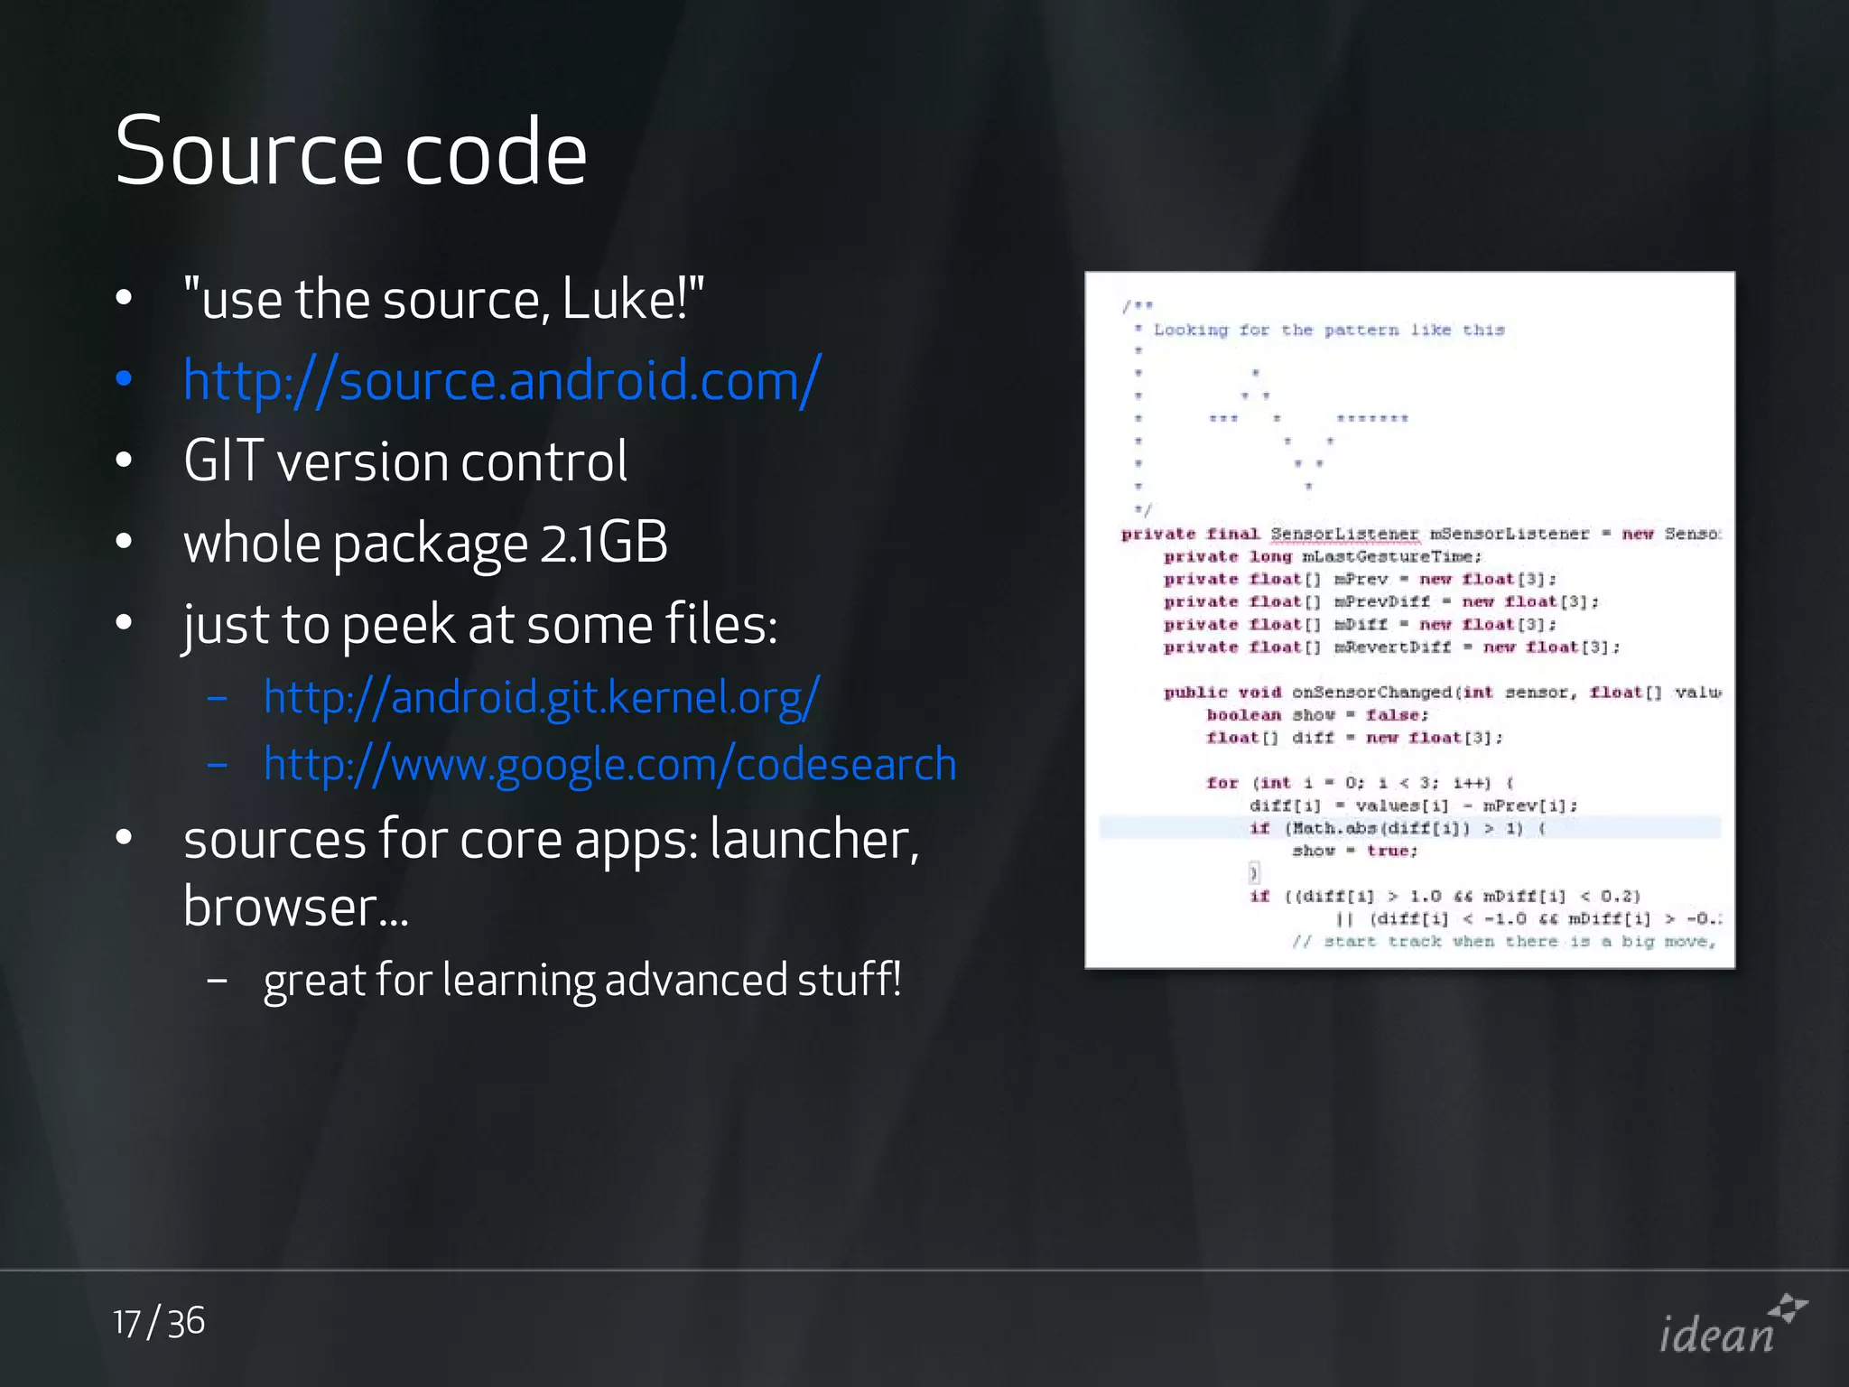Select the "whole package 2.1GB" line
The width and height of the screenshot is (1849, 1387).
point(425,543)
